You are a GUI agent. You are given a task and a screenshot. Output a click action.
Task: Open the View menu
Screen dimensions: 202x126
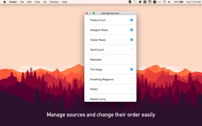37,2
